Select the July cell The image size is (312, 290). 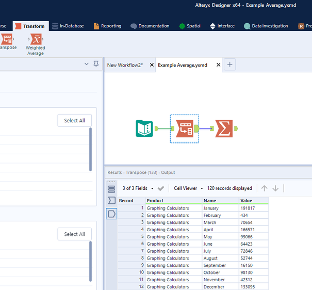click(221, 251)
